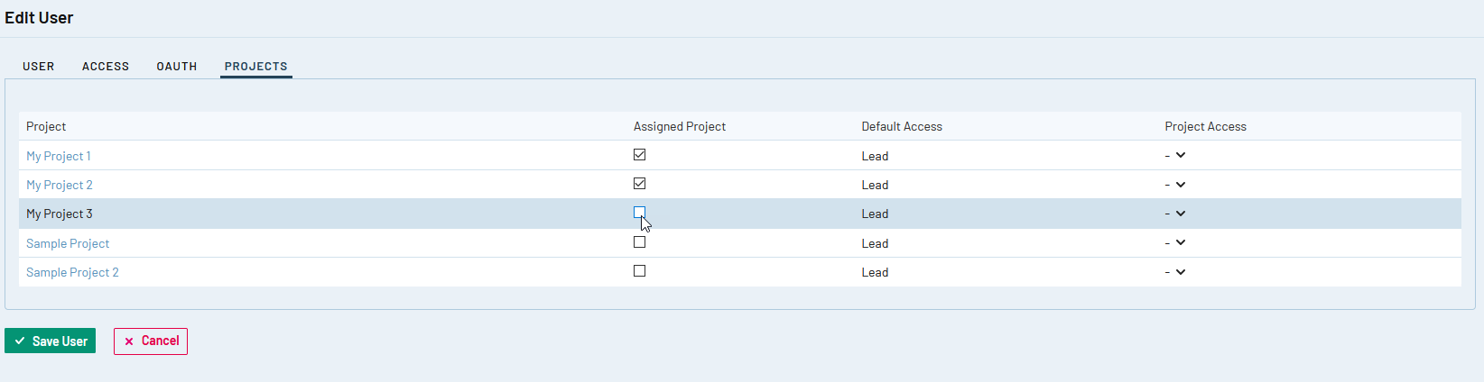The height and width of the screenshot is (382, 1484).
Task: Open Project Access dropdown for My Project 2
Action: point(1175,185)
